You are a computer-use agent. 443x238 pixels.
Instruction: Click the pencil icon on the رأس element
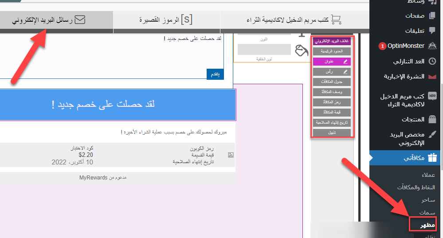(345, 71)
